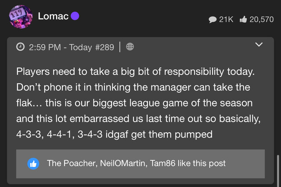Click the 2:59 PM - Today timestamp

tap(61, 47)
